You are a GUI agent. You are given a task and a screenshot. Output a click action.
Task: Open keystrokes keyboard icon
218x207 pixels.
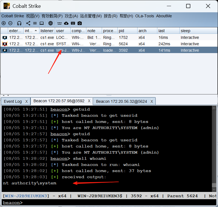(x=73, y=23)
